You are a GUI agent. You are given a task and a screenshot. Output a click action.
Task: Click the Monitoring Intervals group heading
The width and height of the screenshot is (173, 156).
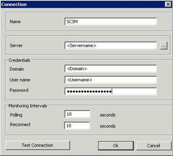(x=28, y=106)
